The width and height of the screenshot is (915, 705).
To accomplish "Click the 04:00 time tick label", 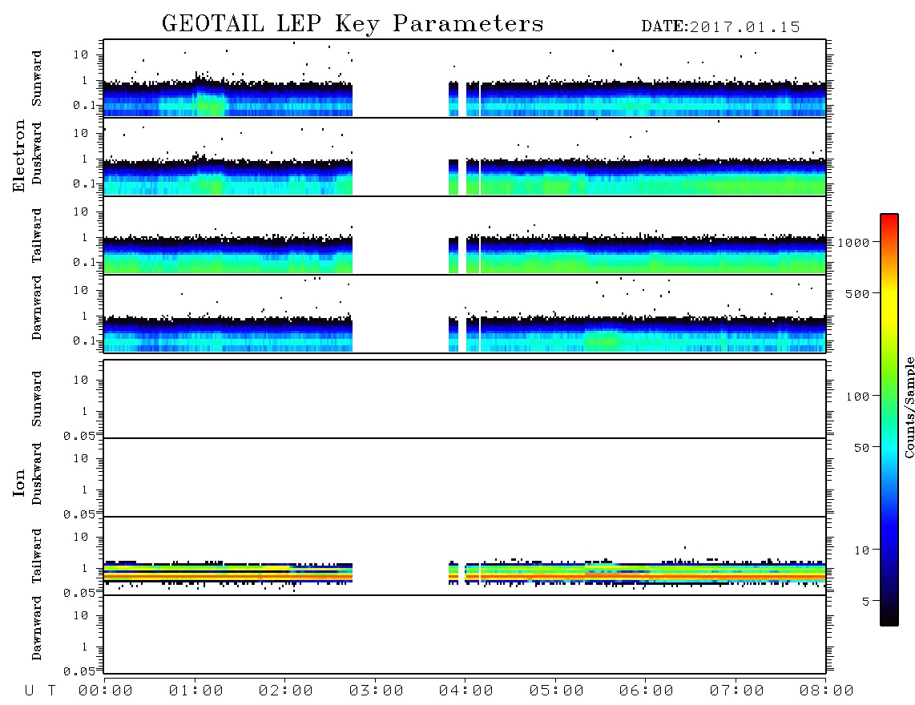I will coord(466,691).
